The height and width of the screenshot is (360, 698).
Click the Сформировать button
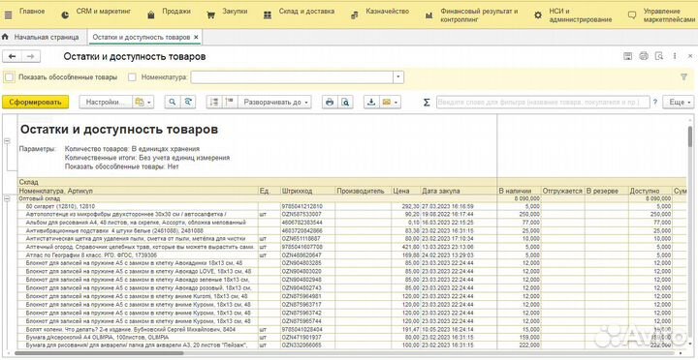pos(36,103)
